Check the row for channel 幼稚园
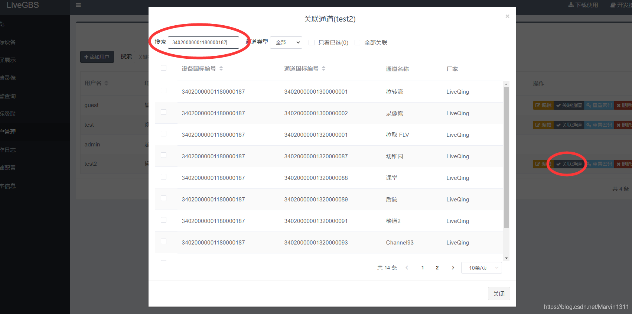 coord(163,155)
